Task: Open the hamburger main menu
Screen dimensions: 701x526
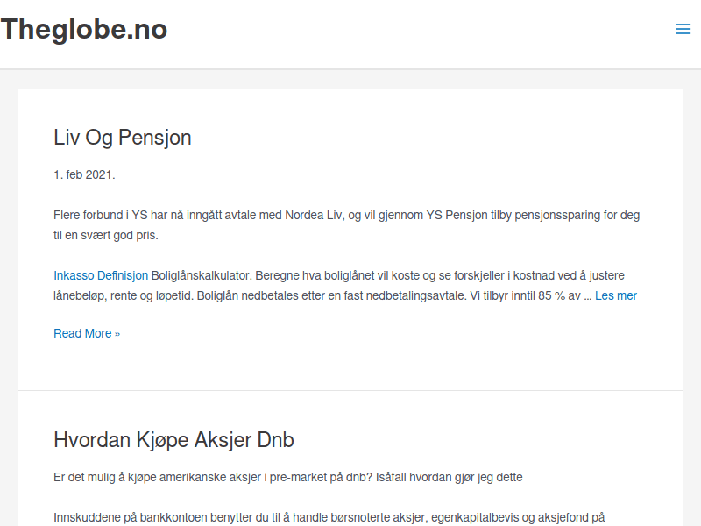Action: [683, 30]
